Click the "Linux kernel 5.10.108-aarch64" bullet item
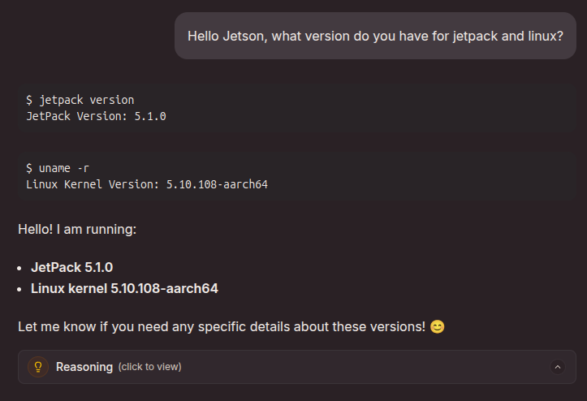The width and height of the screenshot is (587, 401). 124,288
